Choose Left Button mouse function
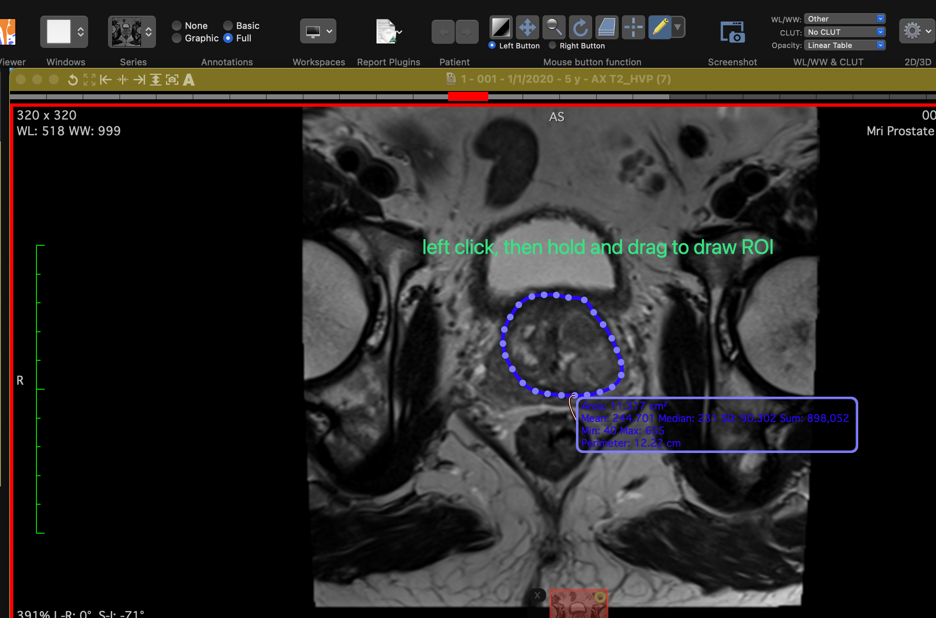 492,45
